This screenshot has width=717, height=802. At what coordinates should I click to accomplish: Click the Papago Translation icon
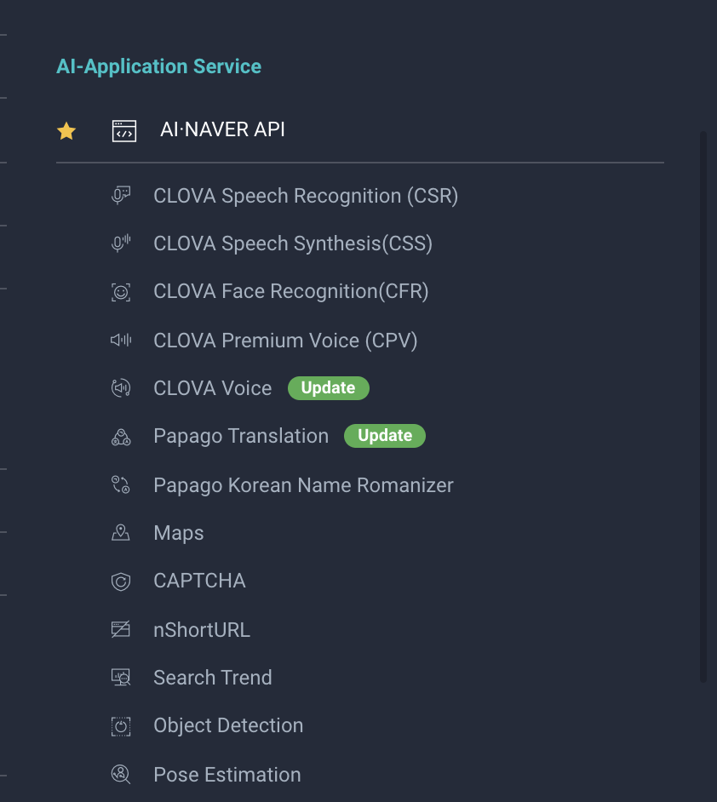121,437
